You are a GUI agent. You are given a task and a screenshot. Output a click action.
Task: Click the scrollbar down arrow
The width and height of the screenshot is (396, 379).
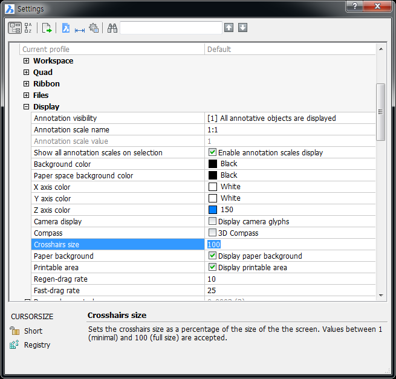(381, 295)
